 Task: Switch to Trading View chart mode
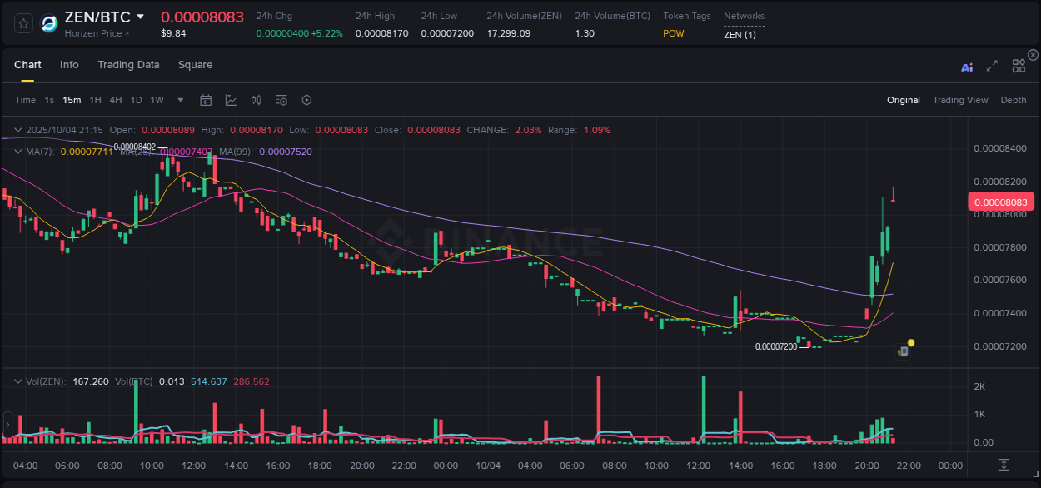(960, 100)
